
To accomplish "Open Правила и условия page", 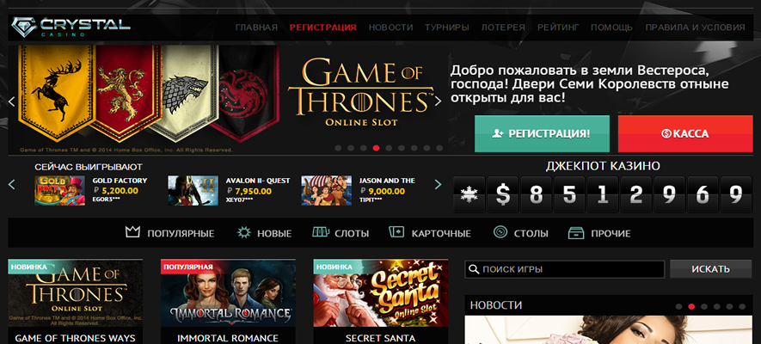I will coord(695,28).
